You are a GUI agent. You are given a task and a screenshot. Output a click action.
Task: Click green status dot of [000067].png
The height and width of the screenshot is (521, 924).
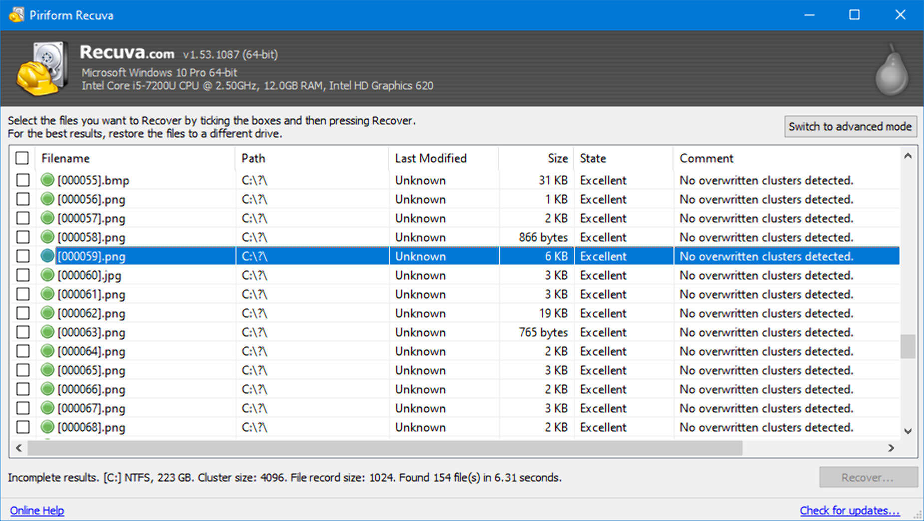[47, 408]
